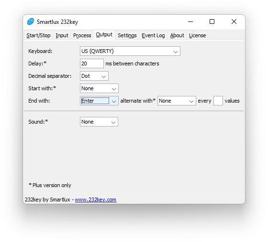268x242 pixels.
Task: Click the 'ms between characters' label
Action: point(132,63)
